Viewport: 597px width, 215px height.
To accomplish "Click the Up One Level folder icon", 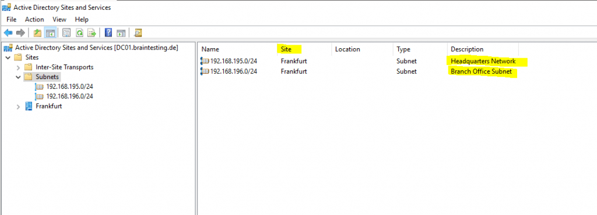I will click(x=37, y=33).
